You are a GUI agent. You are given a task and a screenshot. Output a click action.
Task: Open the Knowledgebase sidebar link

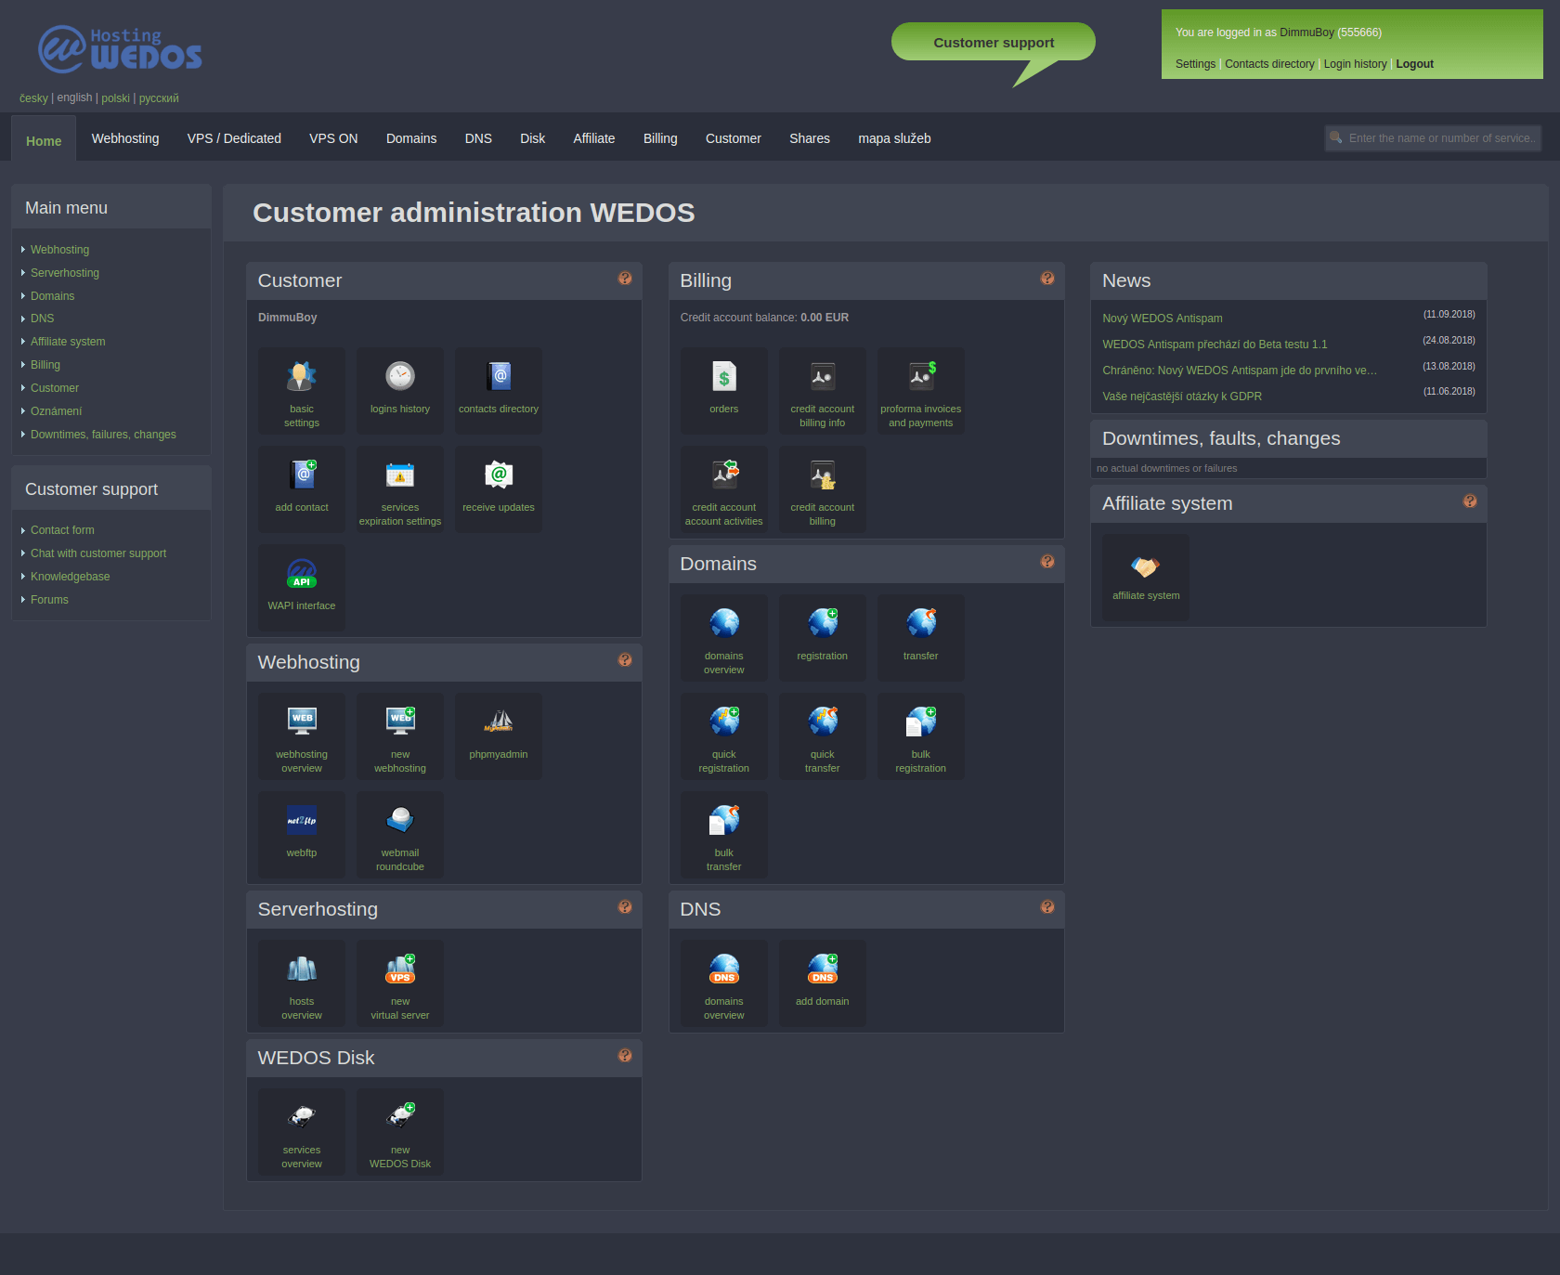point(70,577)
